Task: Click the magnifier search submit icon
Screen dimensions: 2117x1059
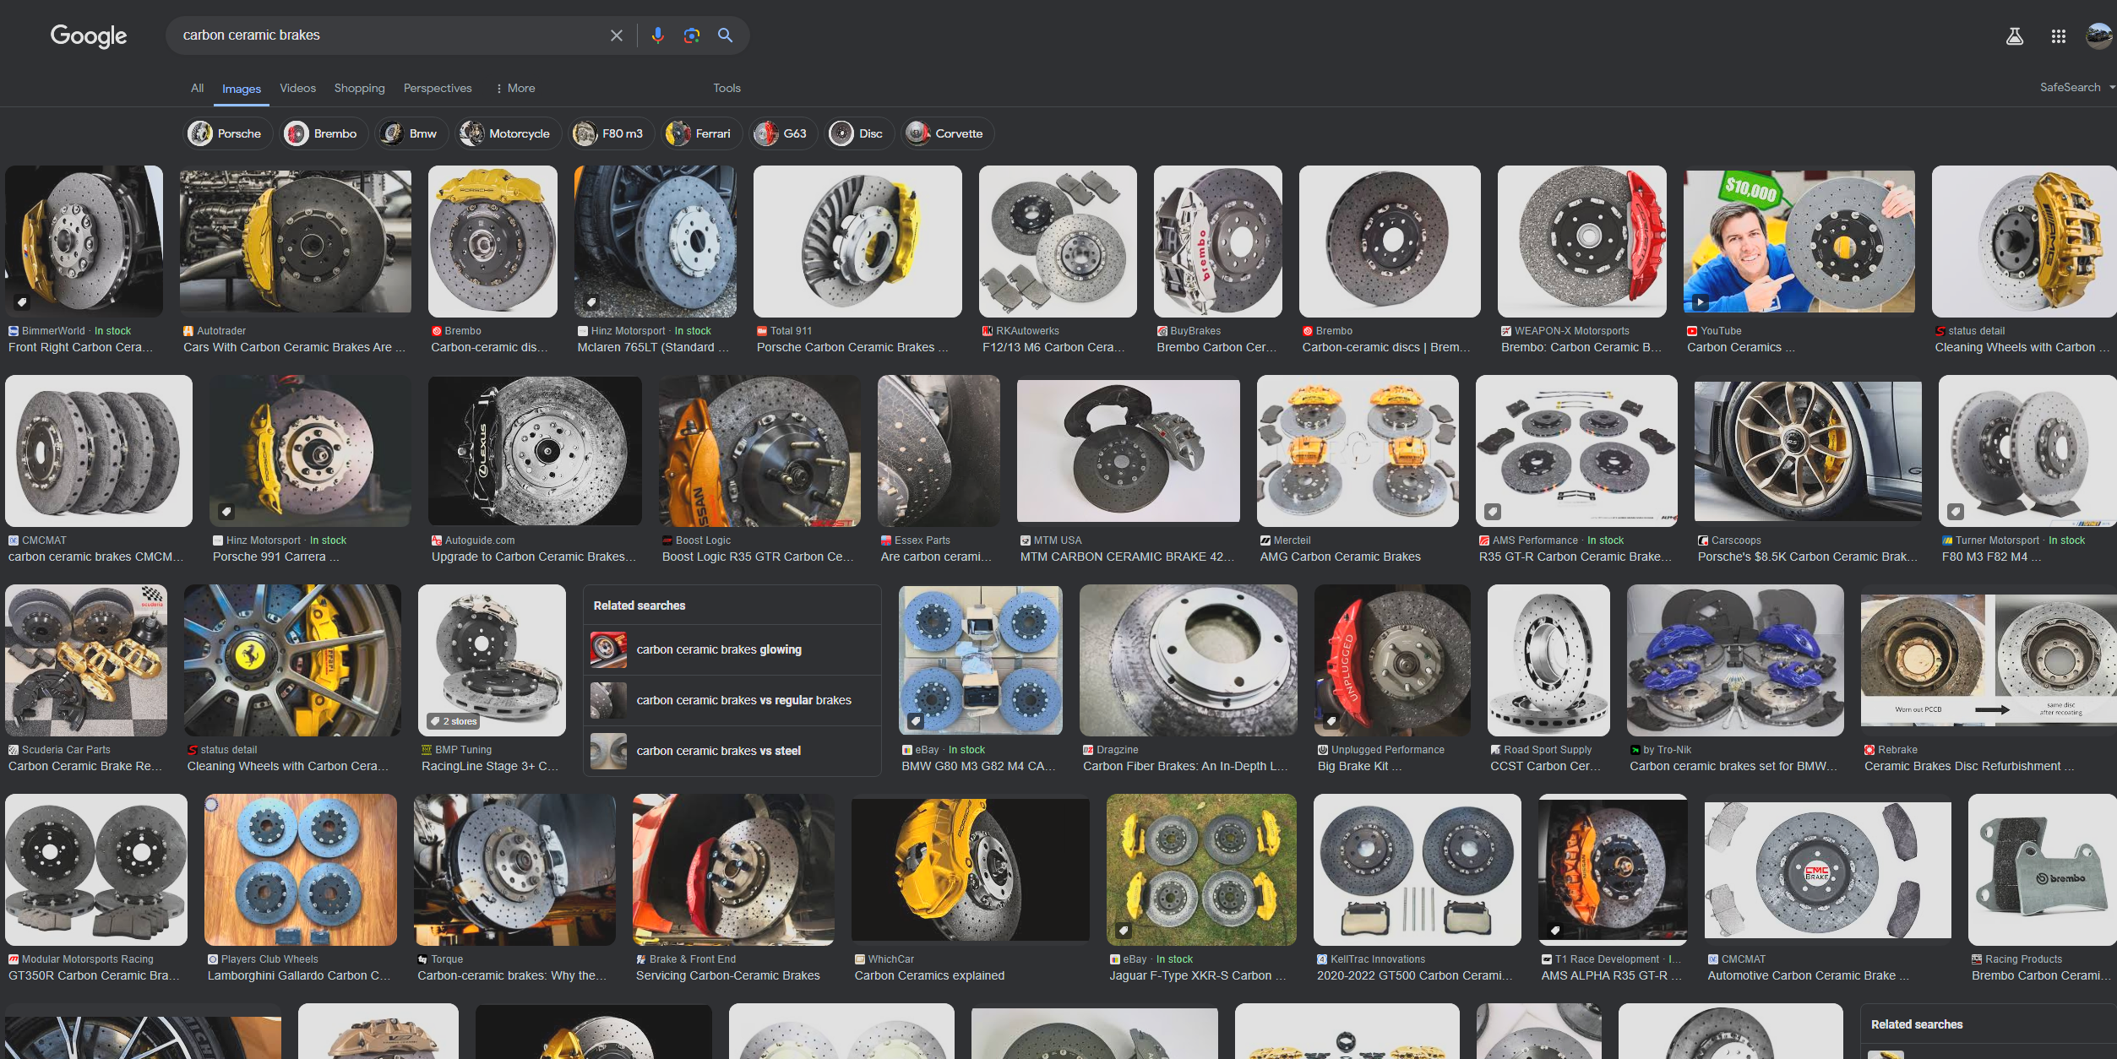Action: pyautogui.click(x=725, y=35)
